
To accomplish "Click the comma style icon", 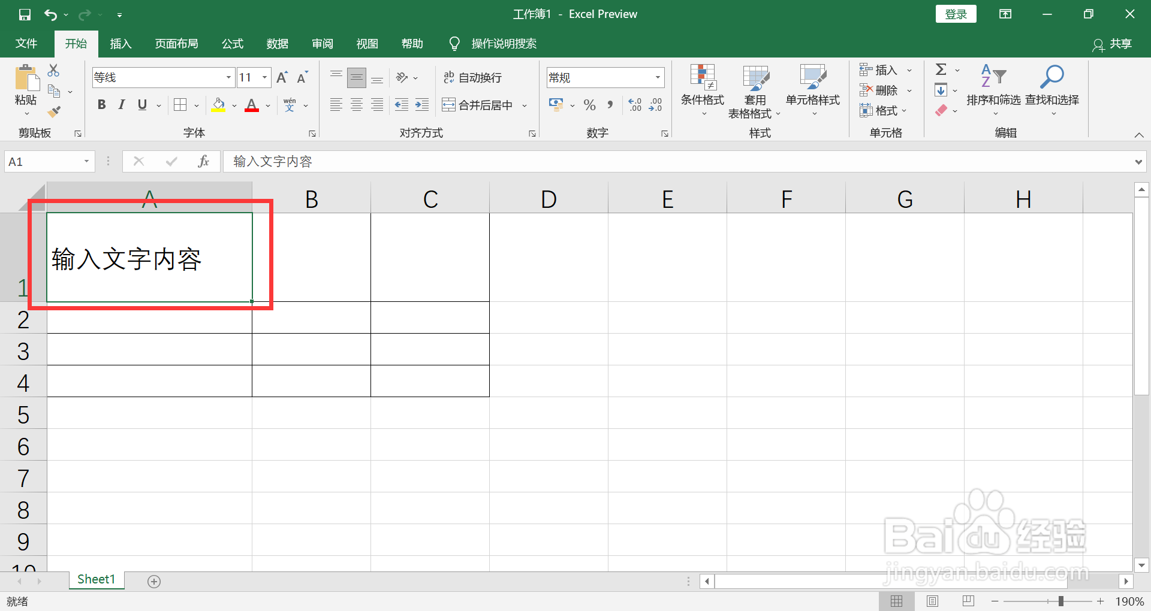I will point(610,105).
